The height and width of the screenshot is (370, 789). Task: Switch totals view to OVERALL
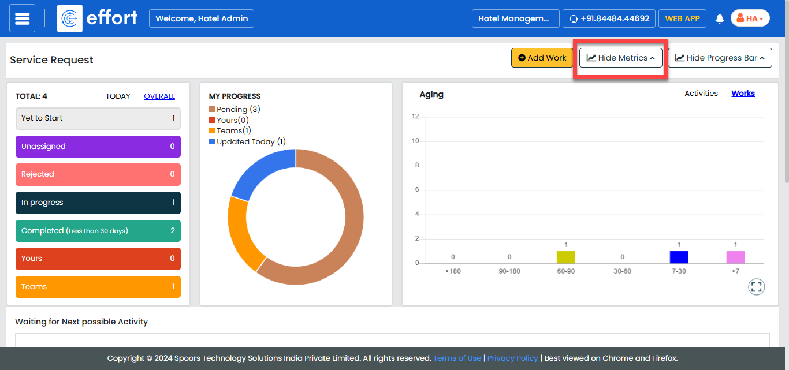click(159, 96)
